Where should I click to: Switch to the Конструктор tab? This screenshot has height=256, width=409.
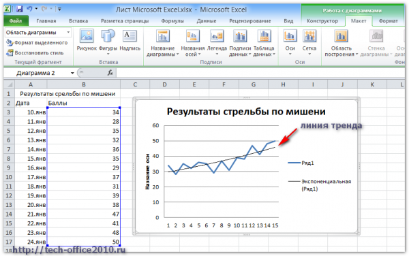(322, 21)
